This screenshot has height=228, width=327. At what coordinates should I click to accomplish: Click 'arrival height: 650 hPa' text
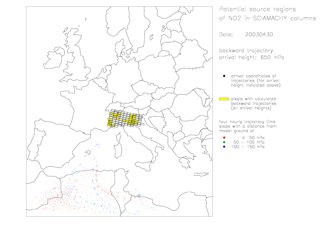[252, 58]
